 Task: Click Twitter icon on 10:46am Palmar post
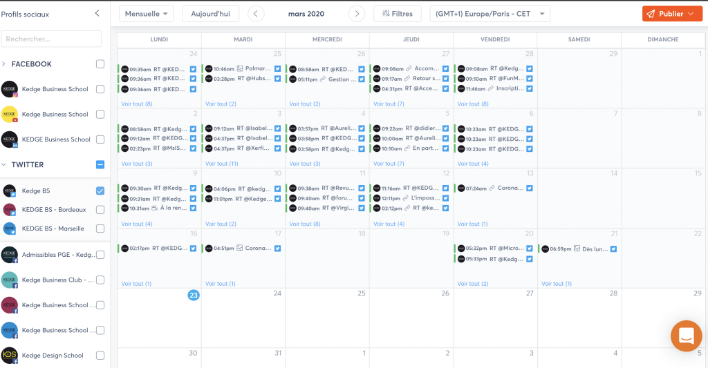278,69
